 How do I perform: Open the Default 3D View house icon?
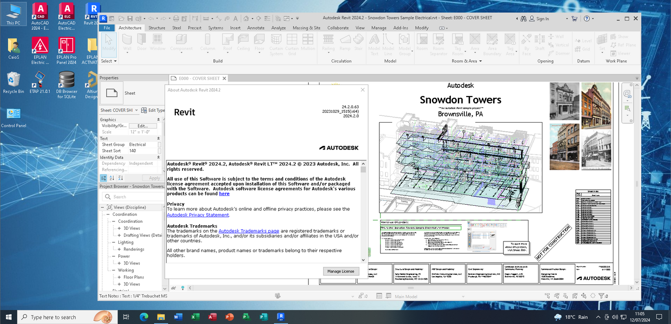coord(246,19)
